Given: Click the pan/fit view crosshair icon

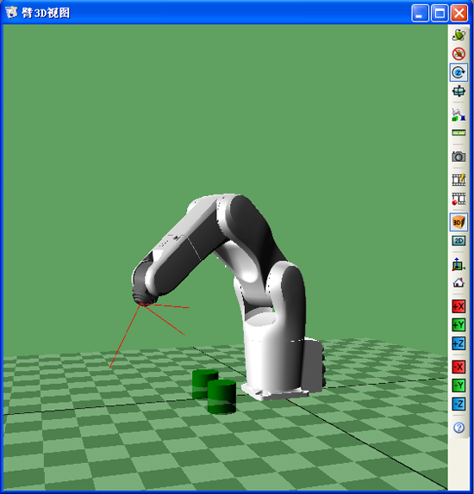Looking at the screenshot, I should [458, 91].
